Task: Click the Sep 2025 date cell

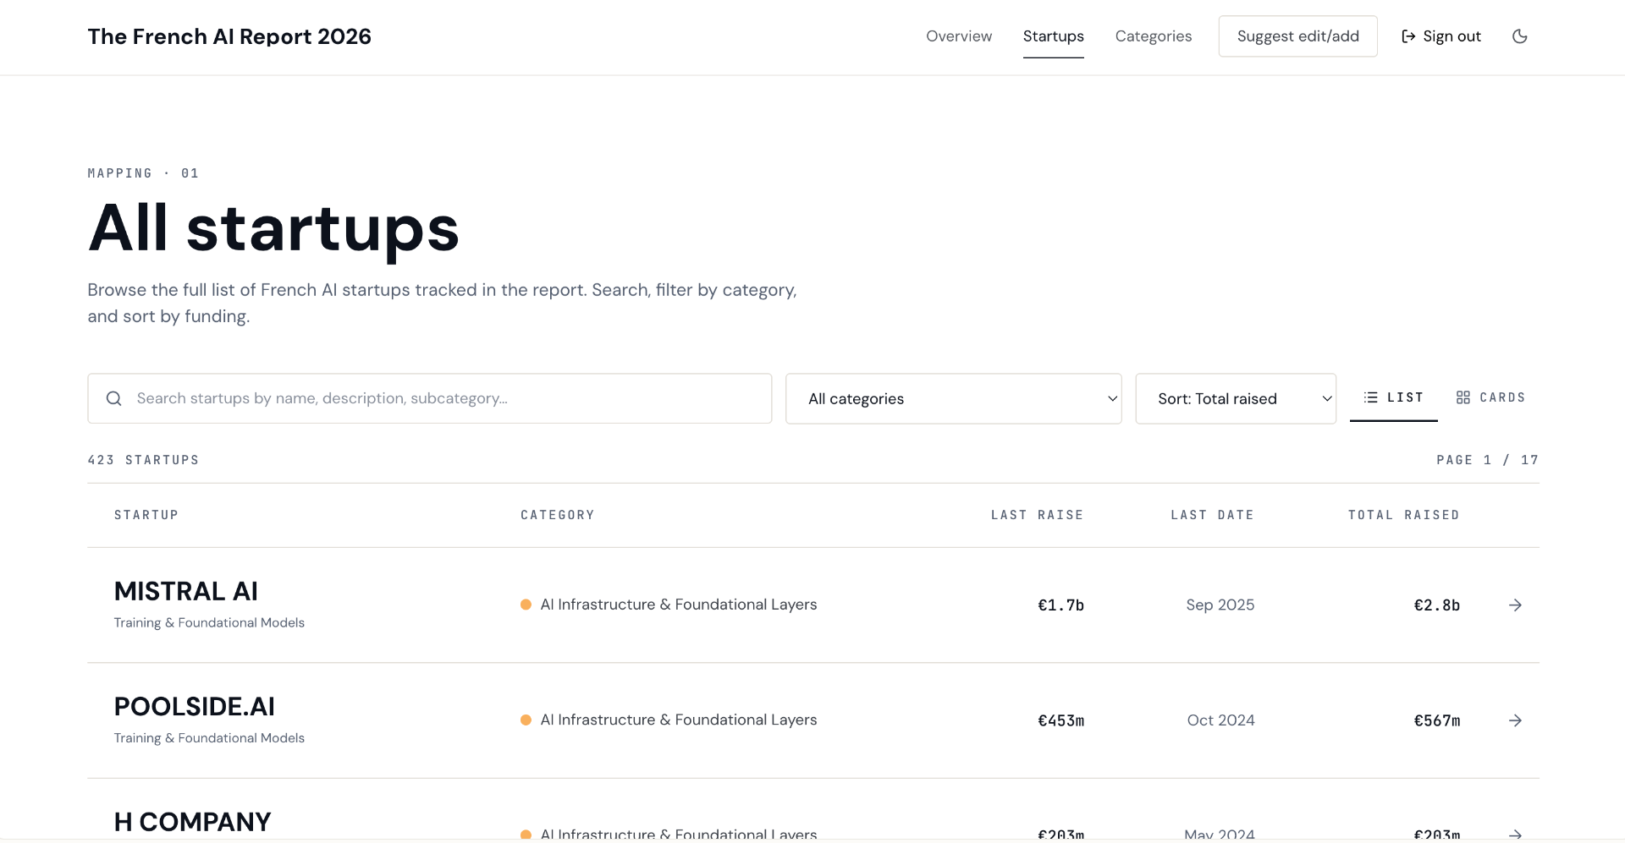Action: pos(1220,605)
